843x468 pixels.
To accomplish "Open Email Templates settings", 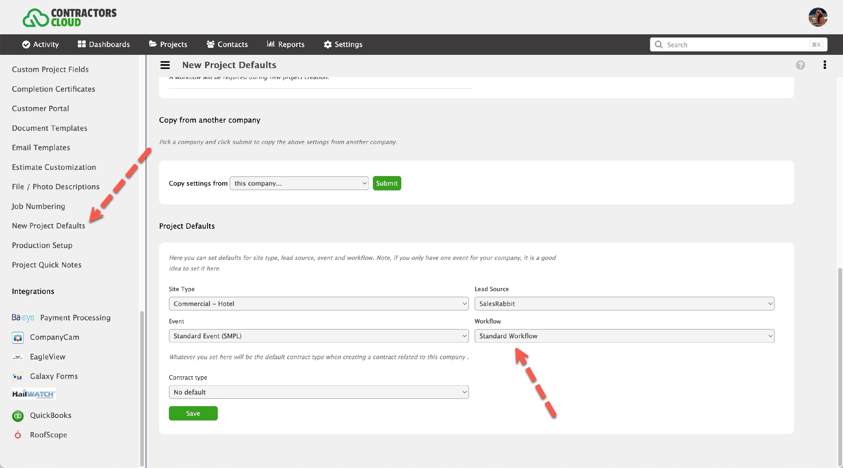I will [x=41, y=147].
